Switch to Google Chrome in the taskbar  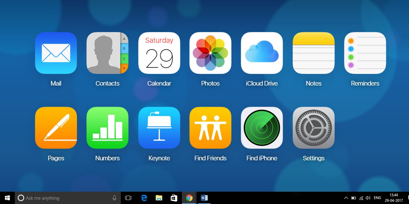point(189,198)
